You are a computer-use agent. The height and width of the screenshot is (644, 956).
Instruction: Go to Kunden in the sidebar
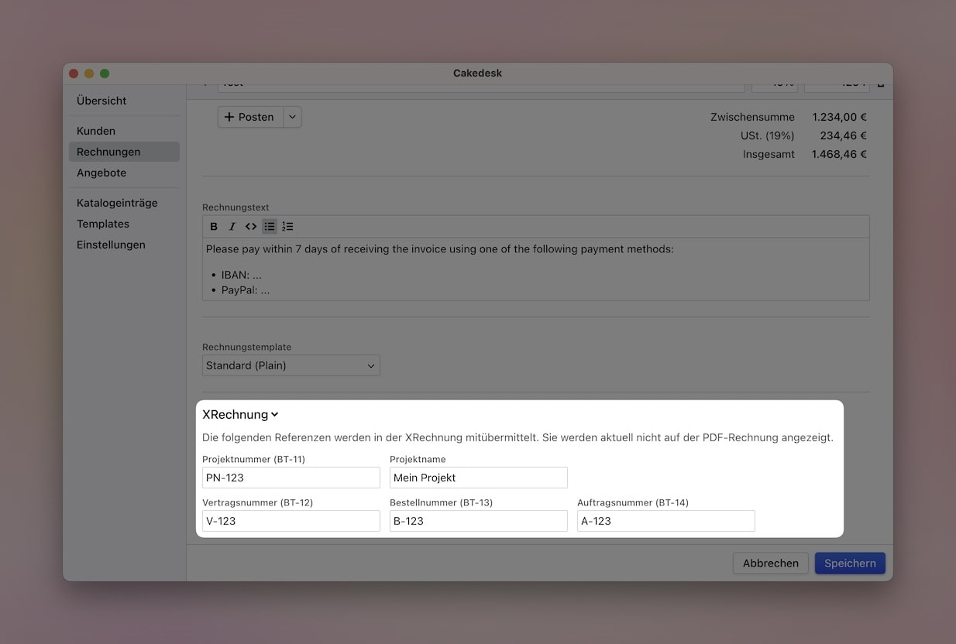click(x=96, y=131)
